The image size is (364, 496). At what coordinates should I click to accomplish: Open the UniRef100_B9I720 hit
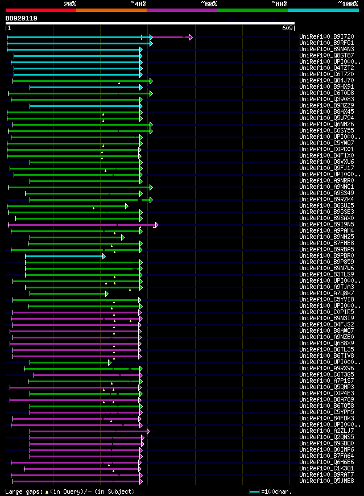326,37
